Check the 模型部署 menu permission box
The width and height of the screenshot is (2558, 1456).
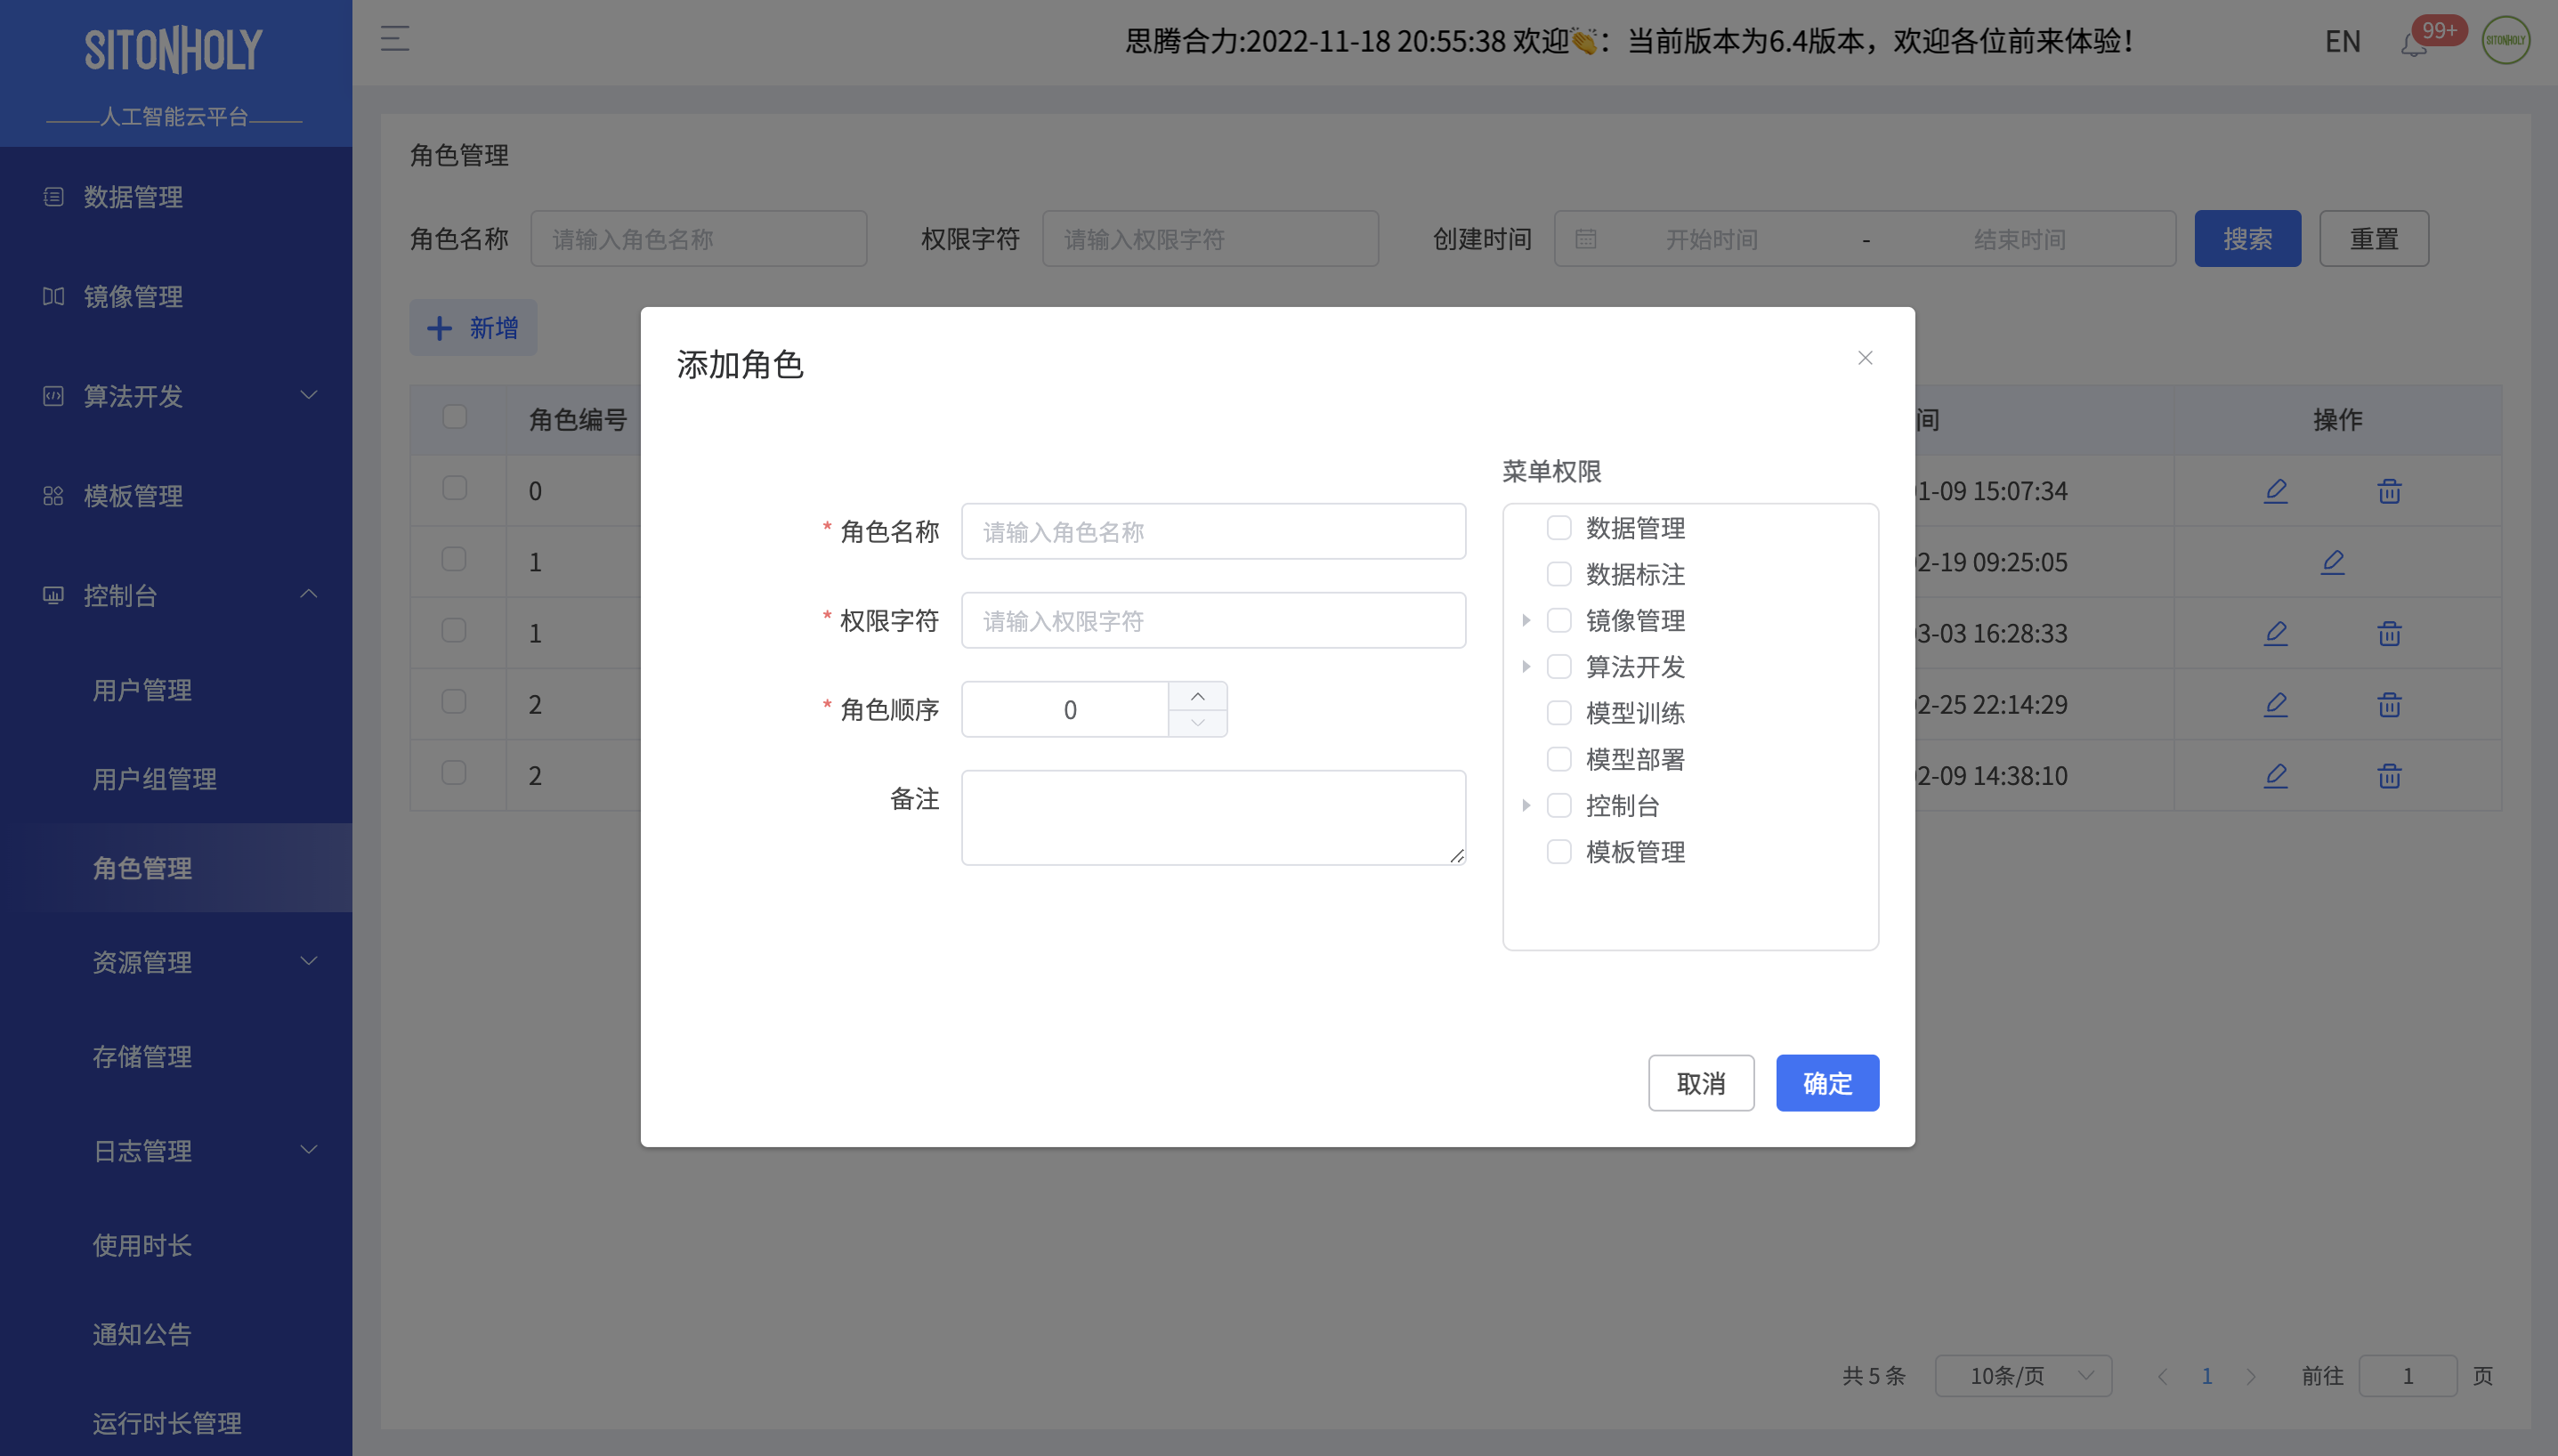(x=1559, y=759)
